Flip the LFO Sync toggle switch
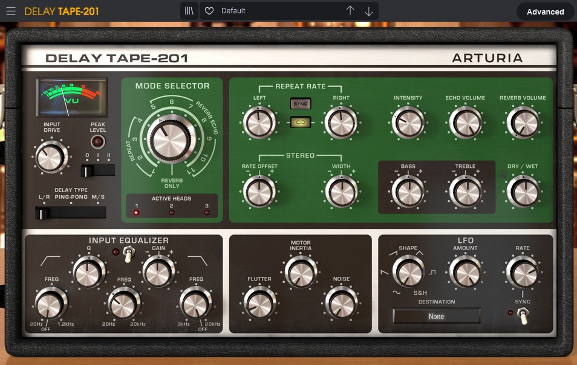Viewport: 577px width, 365px height. pyautogui.click(x=523, y=315)
